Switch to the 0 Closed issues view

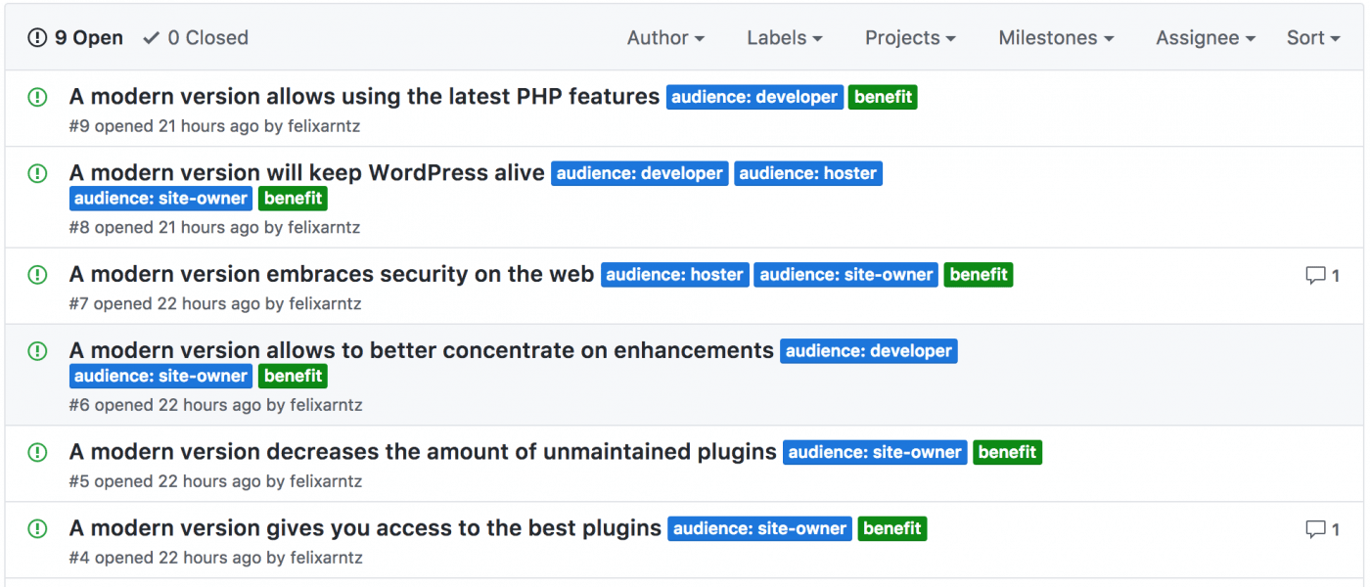point(196,38)
